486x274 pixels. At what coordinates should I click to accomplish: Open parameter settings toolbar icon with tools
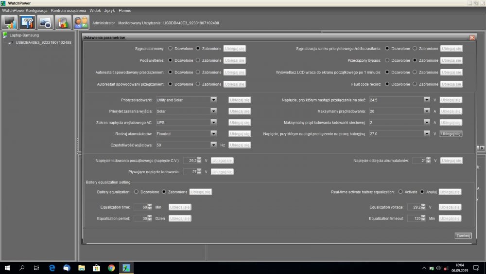[x=27, y=22]
